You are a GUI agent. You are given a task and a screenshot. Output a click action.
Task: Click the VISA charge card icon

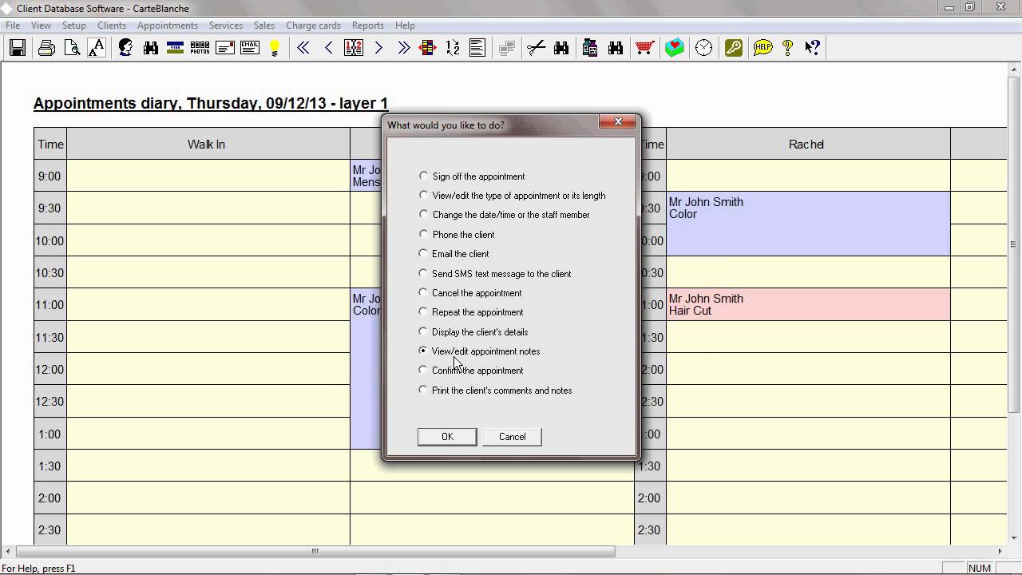[x=175, y=48]
